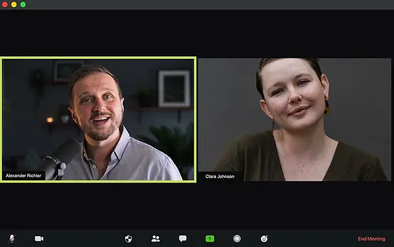This screenshot has height=247, width=394.
Task: Close the window with the red button
Action: 5,5
